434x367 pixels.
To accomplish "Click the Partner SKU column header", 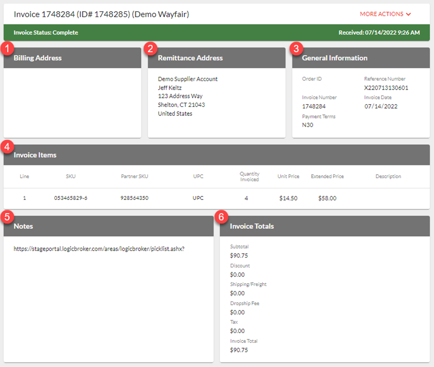I will [x=134, y=177].
